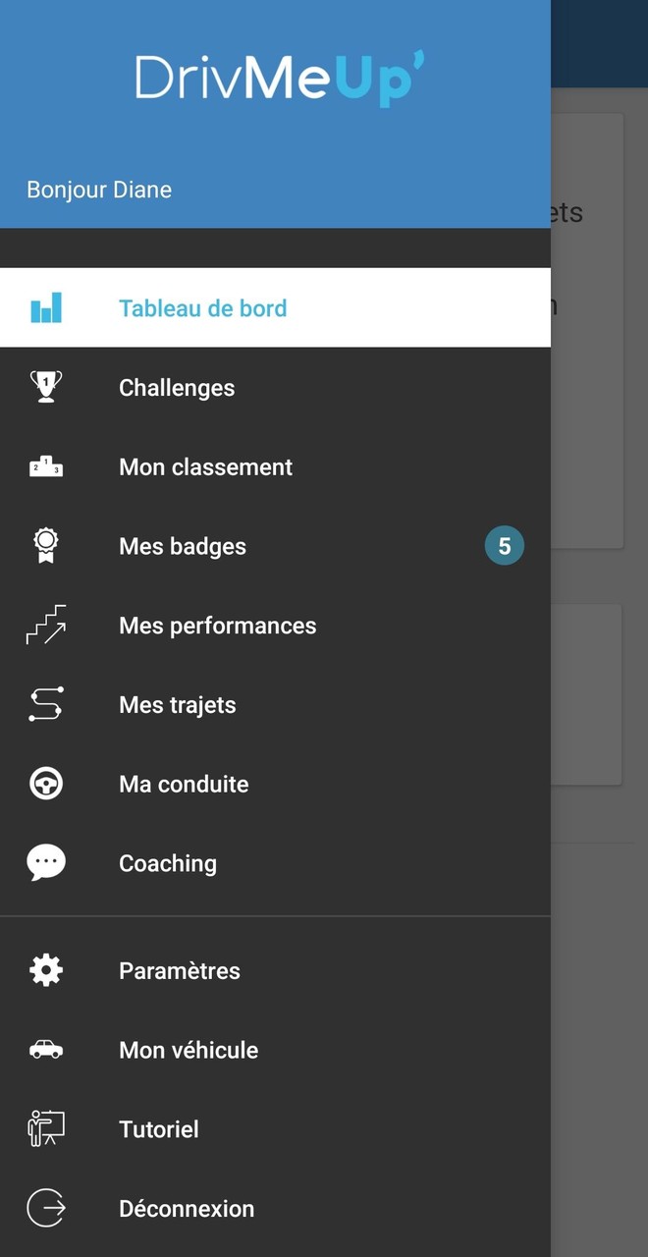Image resolution: width=648 pixels, height=1257 pixels.
Task: Click the staircase performance icon
Action: (x=46, y=626)
